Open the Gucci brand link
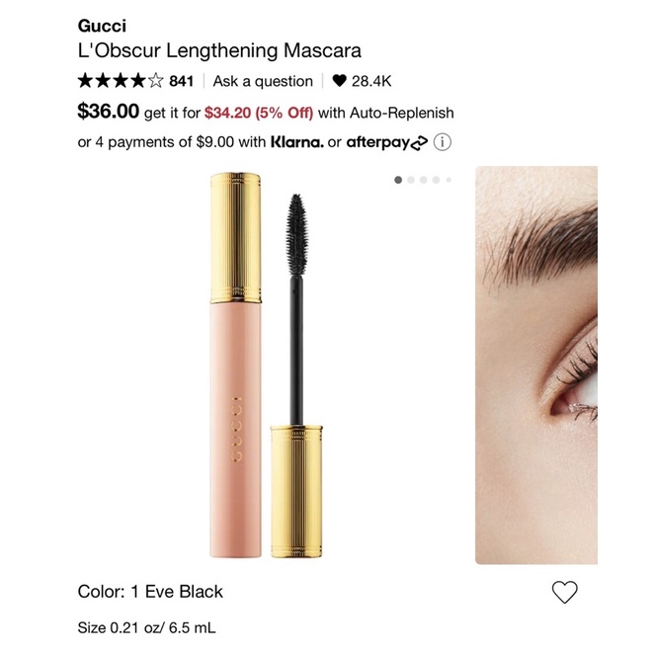654x654 pixels. point(102,26)
